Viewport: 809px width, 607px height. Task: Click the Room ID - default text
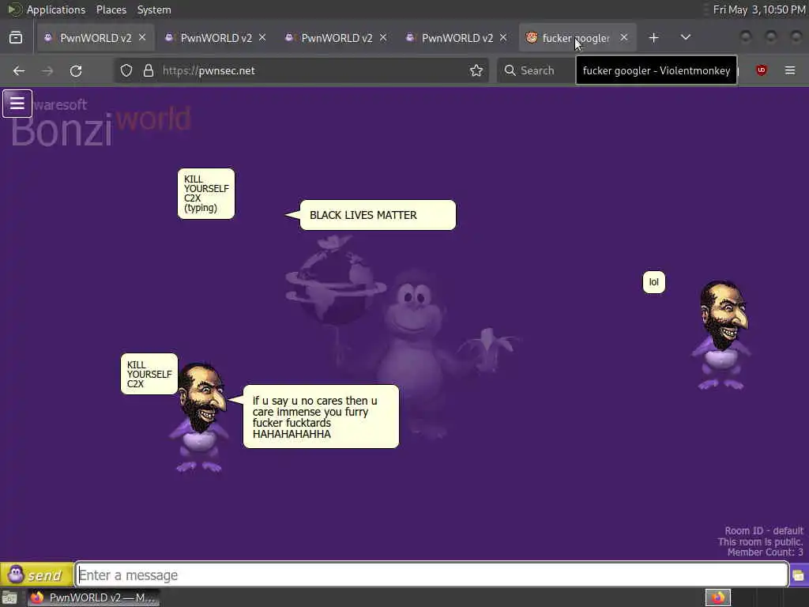pyautogui.click(x=764, y=530)
